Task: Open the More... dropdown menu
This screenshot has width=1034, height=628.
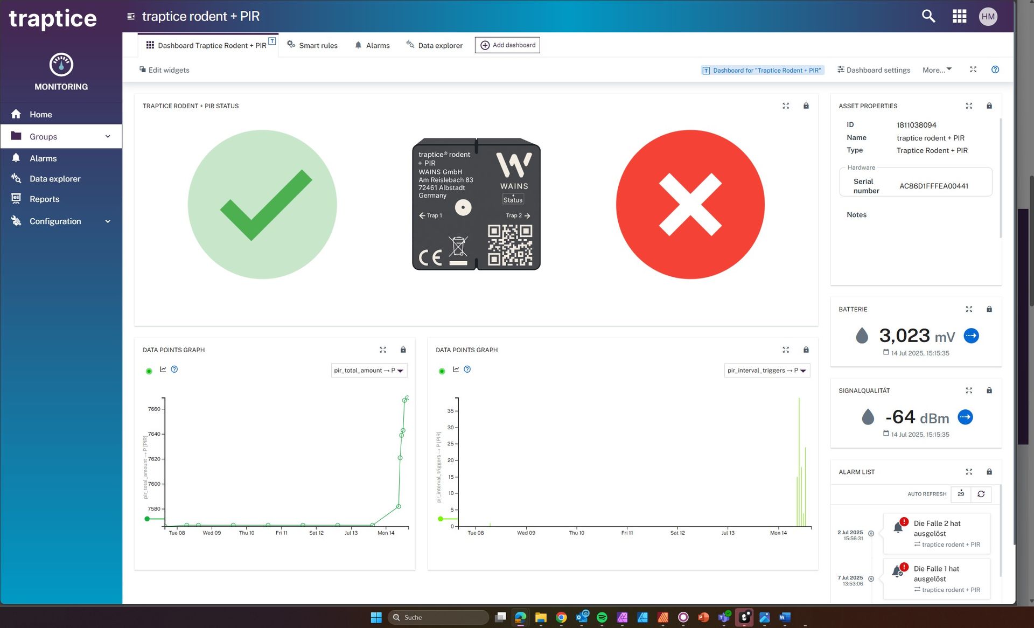Action: click(x=937, y=70)
